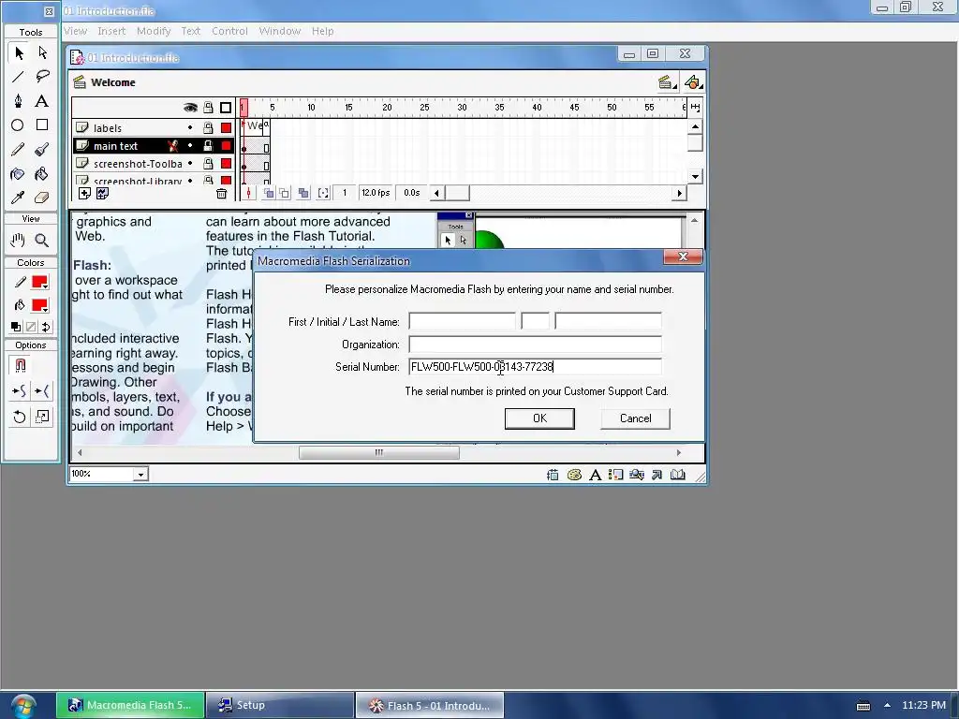
Task: Delete layer with trash icon
Action: point(221,194)
